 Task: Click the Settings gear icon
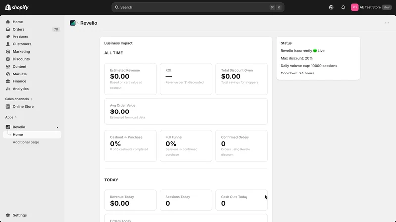(x=8, y=215)
